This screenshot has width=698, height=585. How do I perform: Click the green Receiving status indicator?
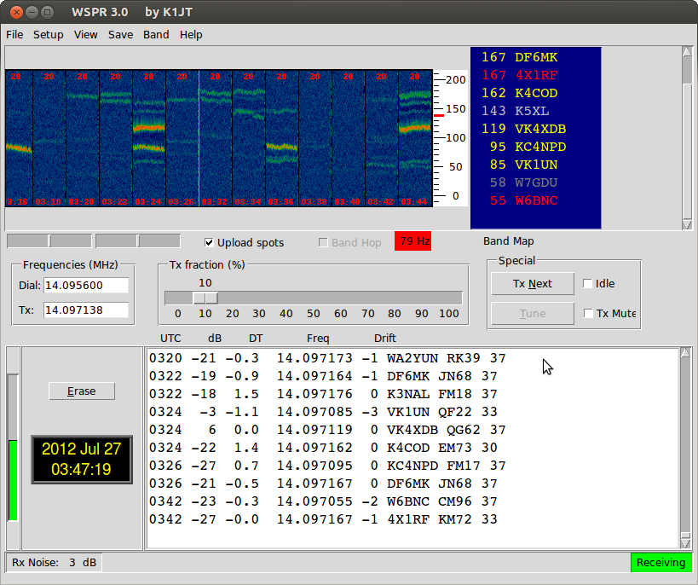point(661,563)
